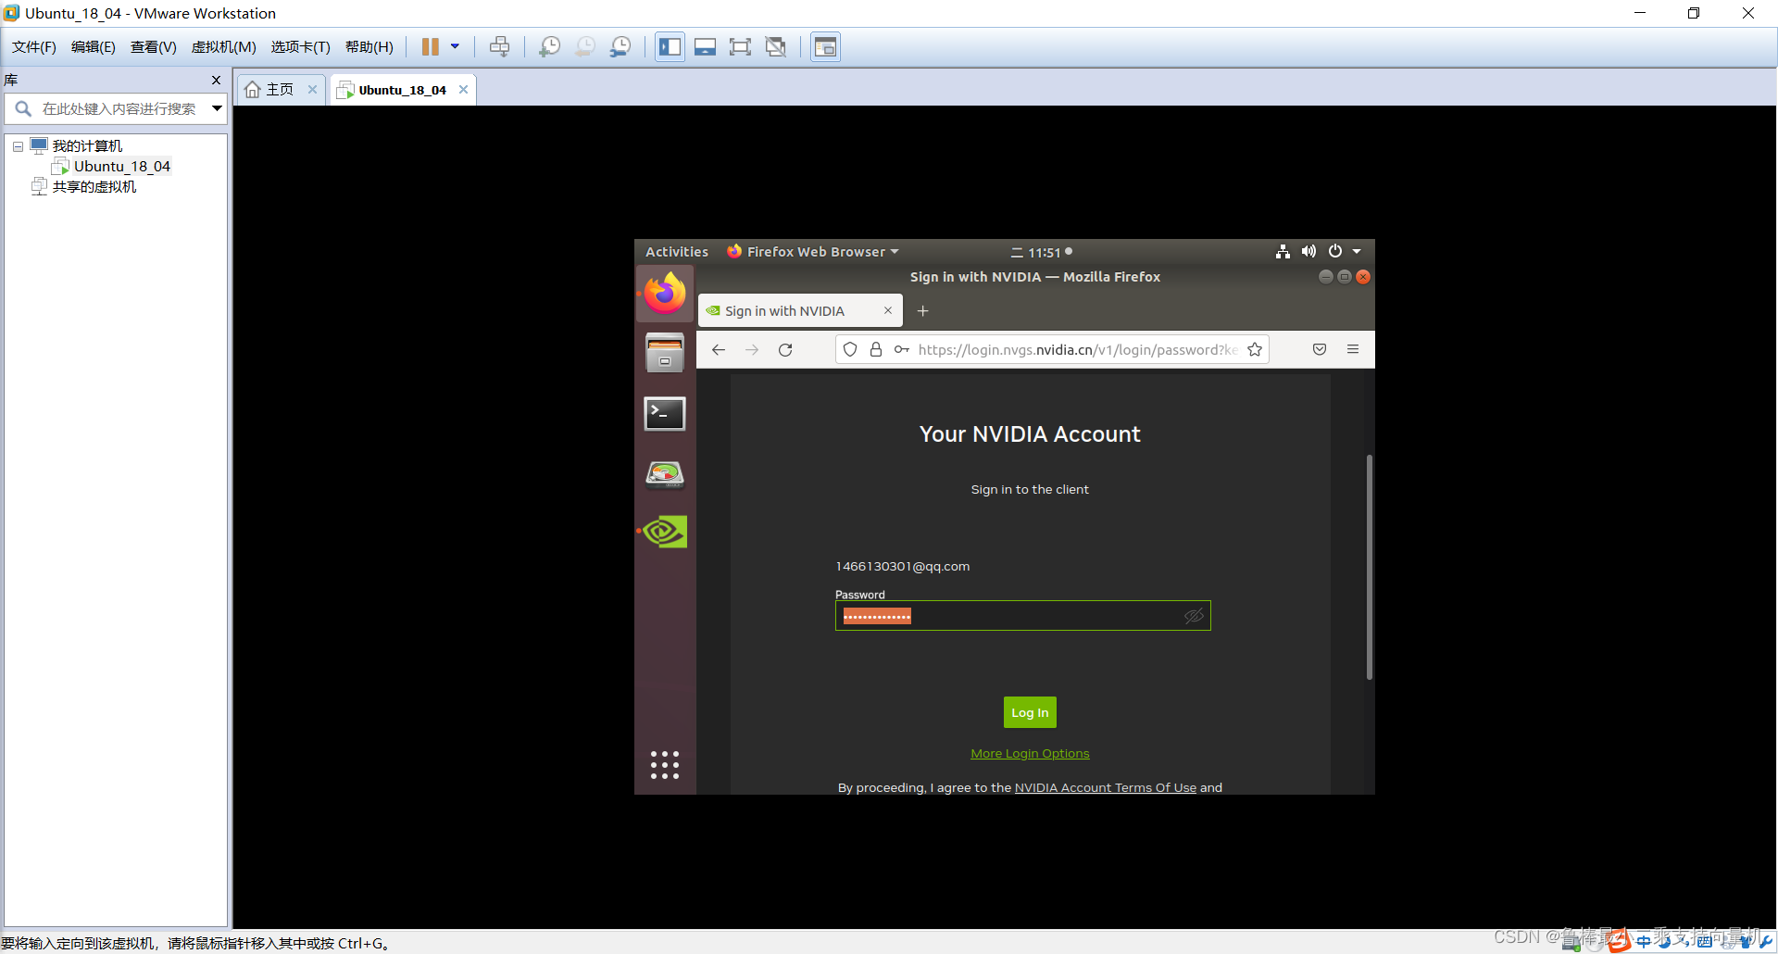Click the power icon in Ubuntu top bar

(x=1335, y=251)
